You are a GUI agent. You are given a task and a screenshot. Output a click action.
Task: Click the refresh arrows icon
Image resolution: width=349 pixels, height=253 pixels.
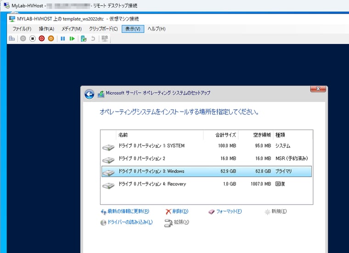click(103, 212)
